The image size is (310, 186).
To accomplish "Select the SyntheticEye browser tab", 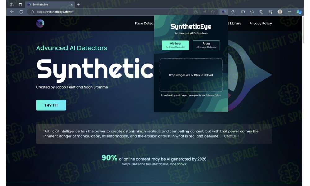I will (50, 4).
